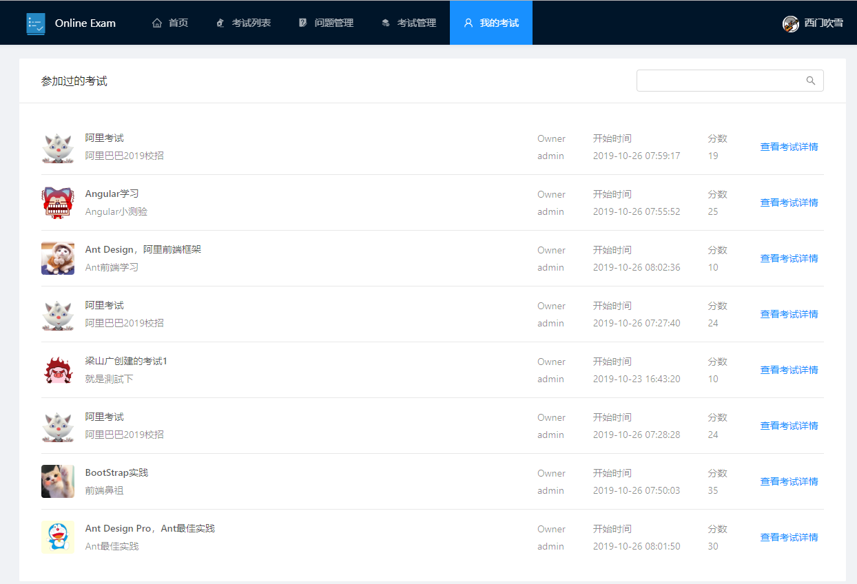
Task: Click the Angular学习 exam thumbnail
Action: pyautogui.click(x=58, y=202)
